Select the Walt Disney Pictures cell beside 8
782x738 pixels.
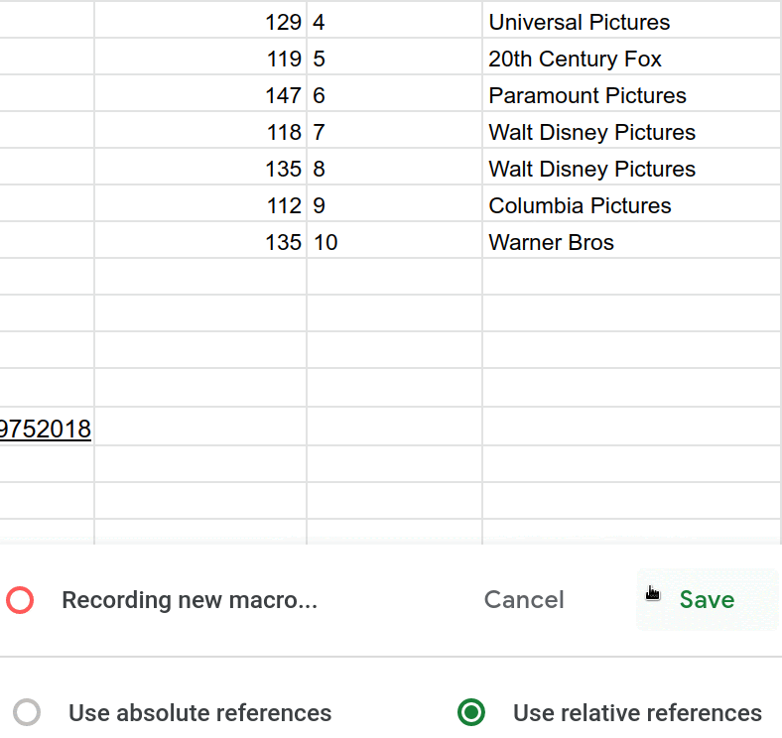click(592, 169)
